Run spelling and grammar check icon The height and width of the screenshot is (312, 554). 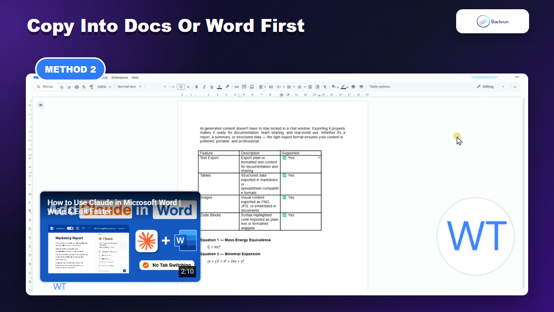84,87
